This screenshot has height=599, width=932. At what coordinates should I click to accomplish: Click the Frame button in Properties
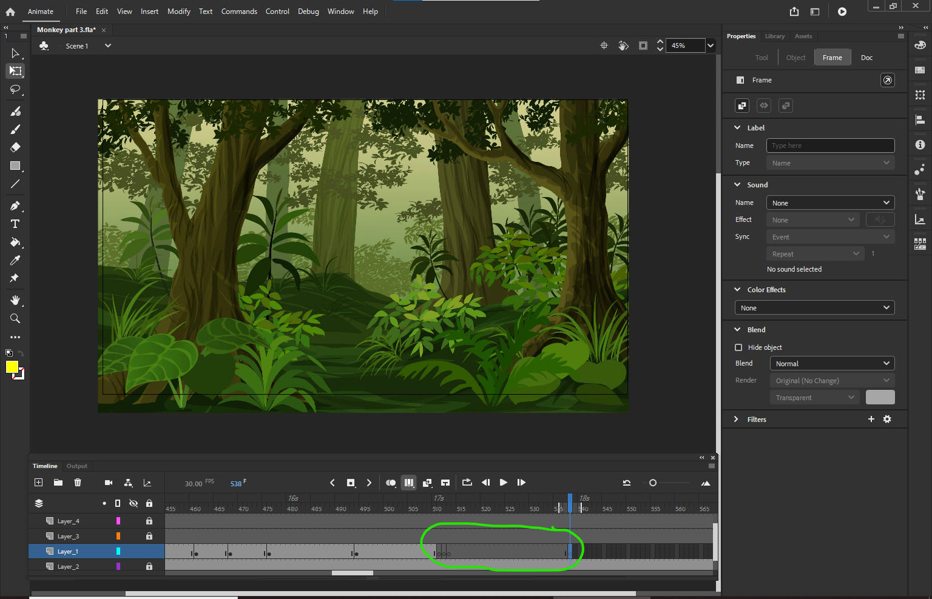(832, 57)
